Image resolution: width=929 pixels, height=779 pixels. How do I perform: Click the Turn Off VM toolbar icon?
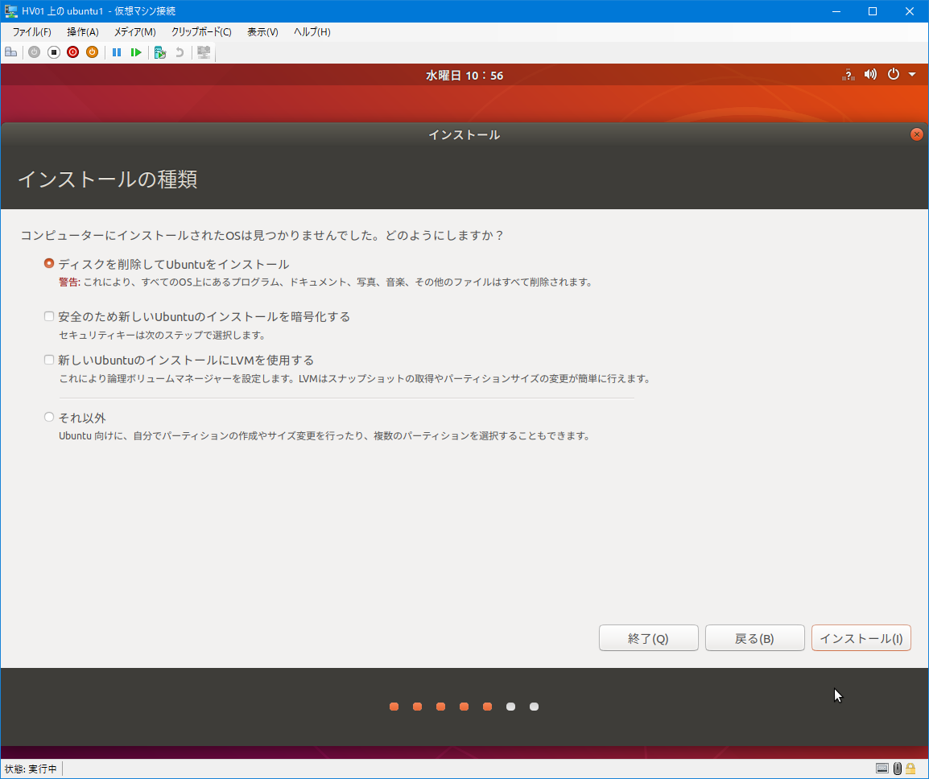pyautogui.click(x=53, y=52)
